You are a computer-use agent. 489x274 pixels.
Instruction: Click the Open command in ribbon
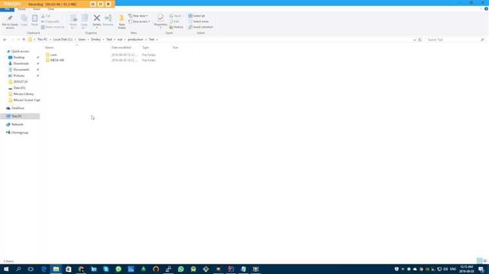(x=175, y=16)
